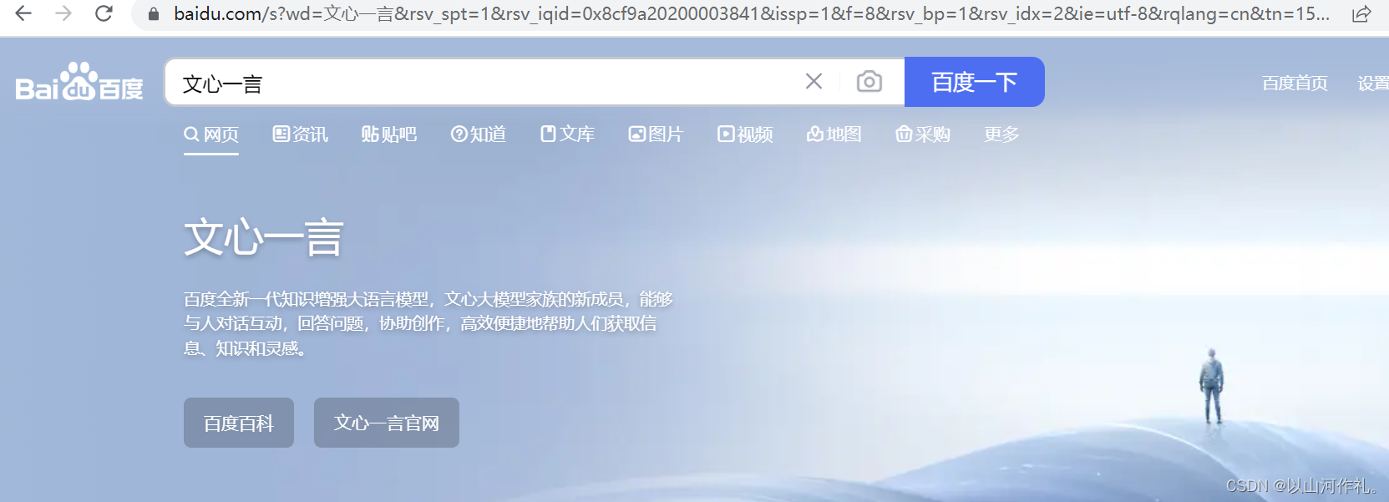
Task: Open the 贴吧 tab
Action: point(389,134)
